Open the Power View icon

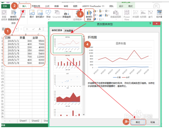pyautogui.click(x=127, y=15)
